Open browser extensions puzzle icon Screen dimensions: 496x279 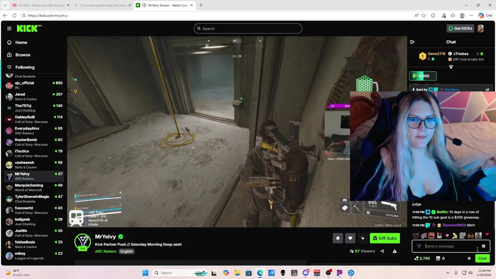click(433, 15)
